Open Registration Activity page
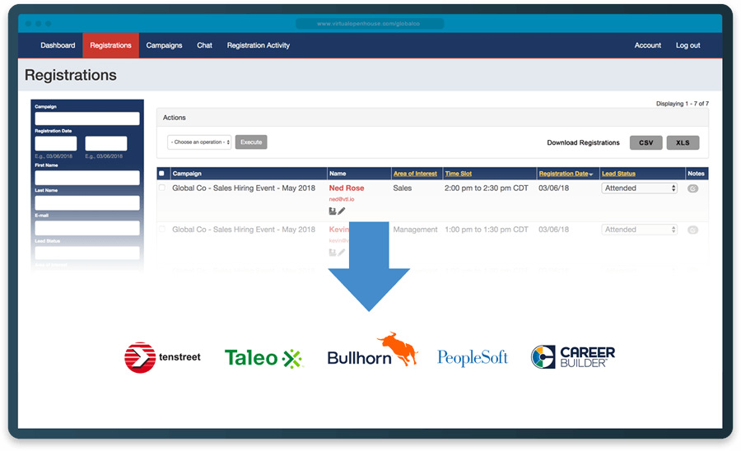Viewport: 741px width, 451px height. 258,45
